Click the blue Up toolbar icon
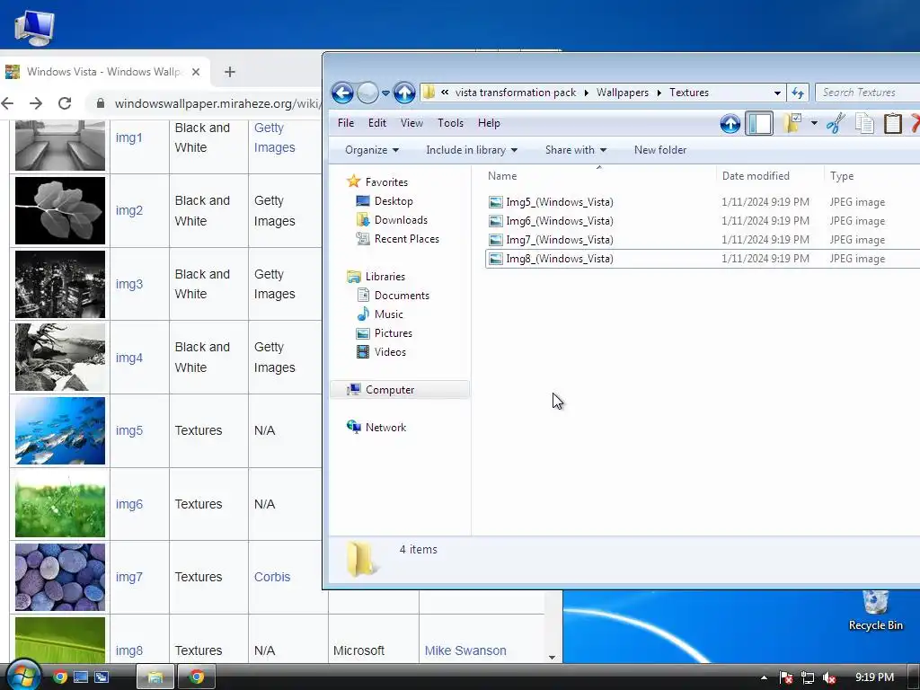 coord(730,123)
